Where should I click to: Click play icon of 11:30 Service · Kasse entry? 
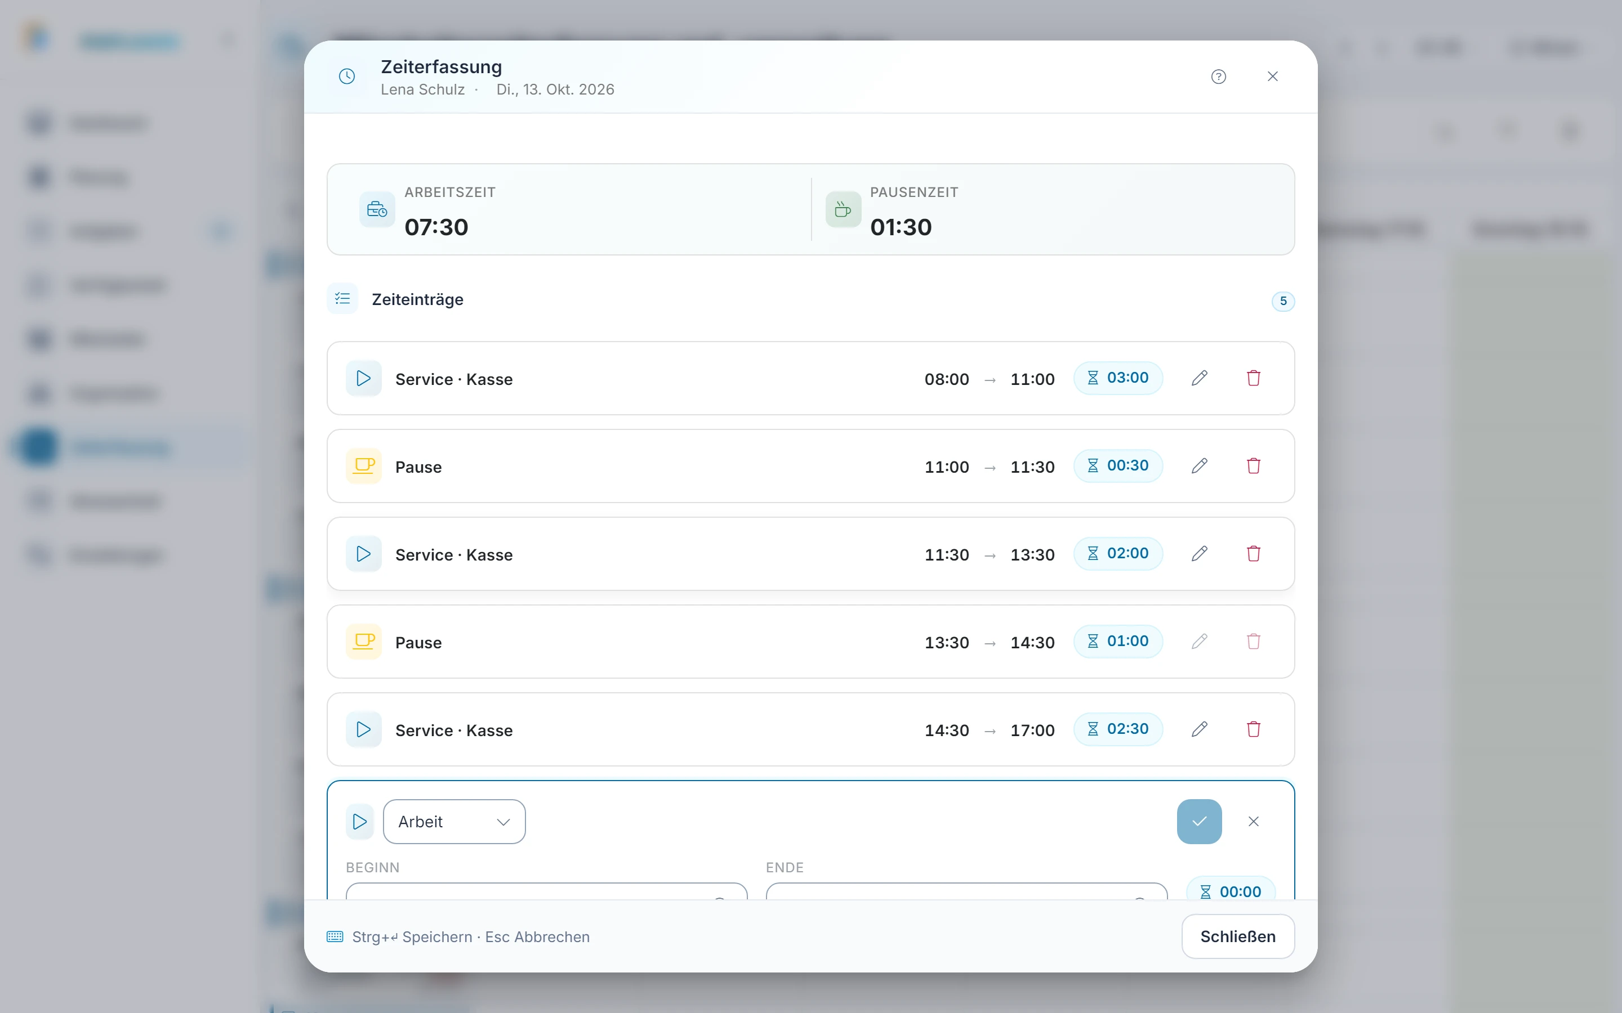tap(363, 554)
